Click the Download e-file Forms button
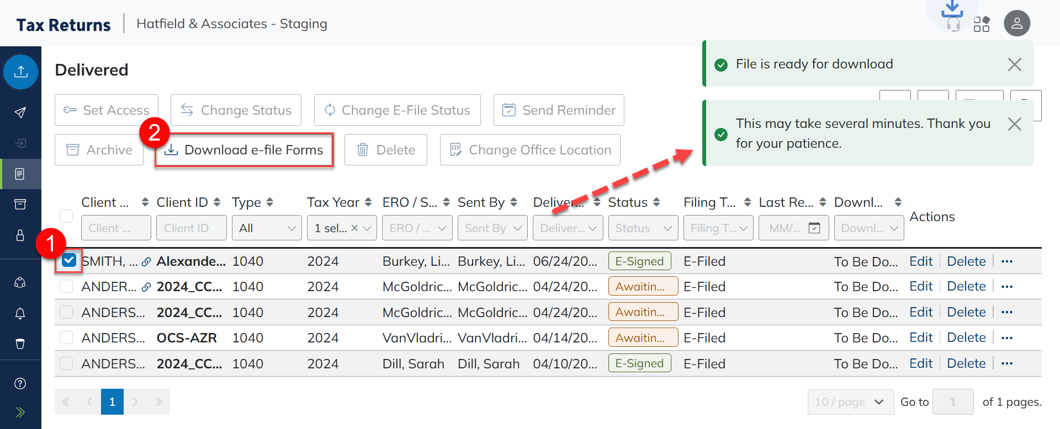Image resolution: width=1060 pixels, height=429 pixels. click(x=245, y=150)
